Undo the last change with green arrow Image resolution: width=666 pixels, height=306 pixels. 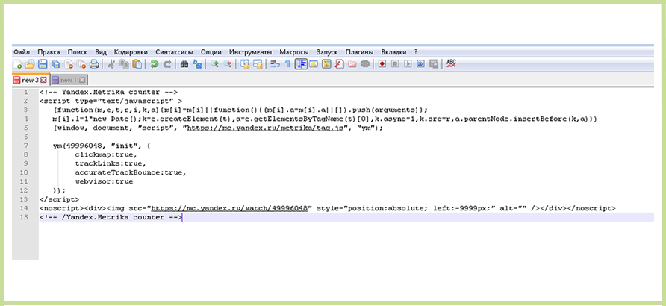[x=155, y=64]
